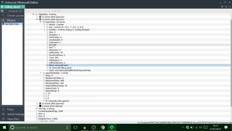
Task: Select the Falling_block tab
Action: tap(13, 7)
